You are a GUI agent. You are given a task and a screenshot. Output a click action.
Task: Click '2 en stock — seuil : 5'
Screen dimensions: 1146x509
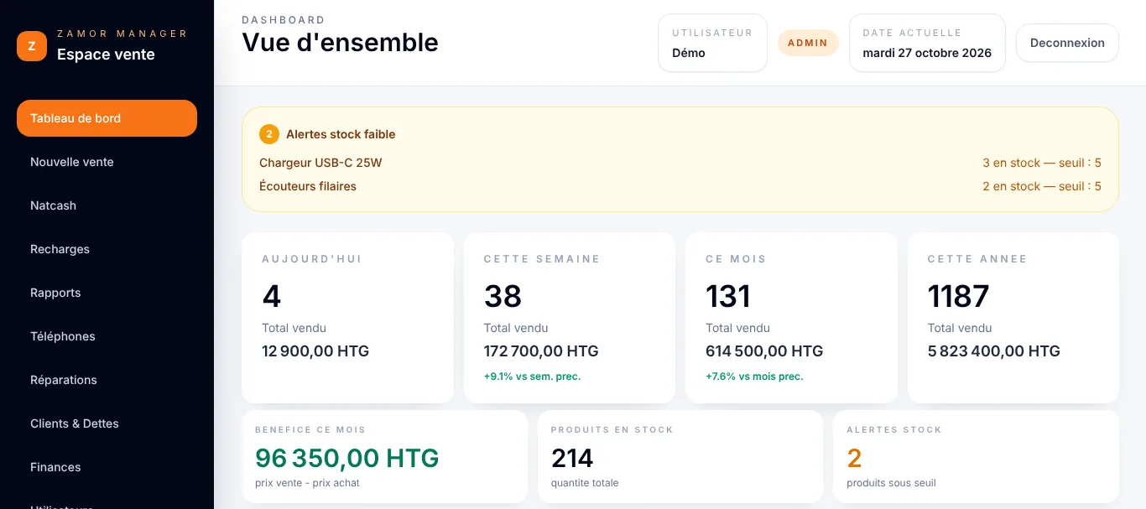[1042, 186]
